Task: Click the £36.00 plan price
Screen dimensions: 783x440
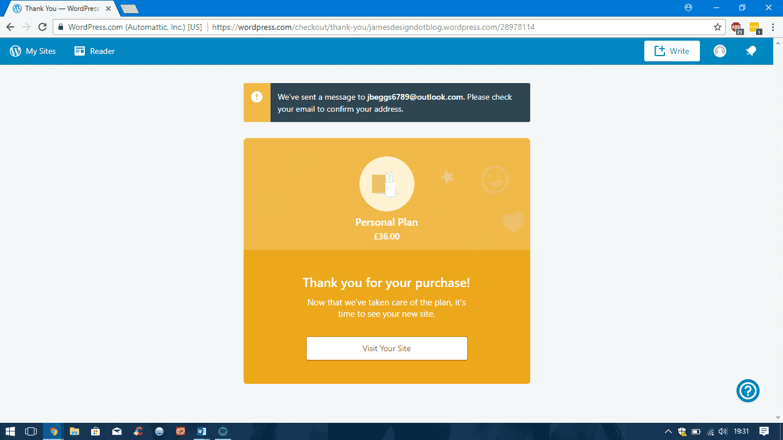Action: pos(387,236)
